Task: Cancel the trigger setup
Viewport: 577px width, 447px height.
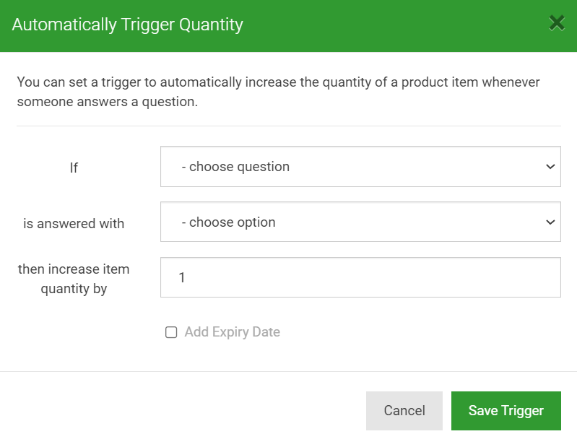Action: (x=404, y=411)
